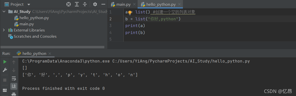Click the empty list [] console output
This screenshot has width=296, height=96.
(25, 68)
